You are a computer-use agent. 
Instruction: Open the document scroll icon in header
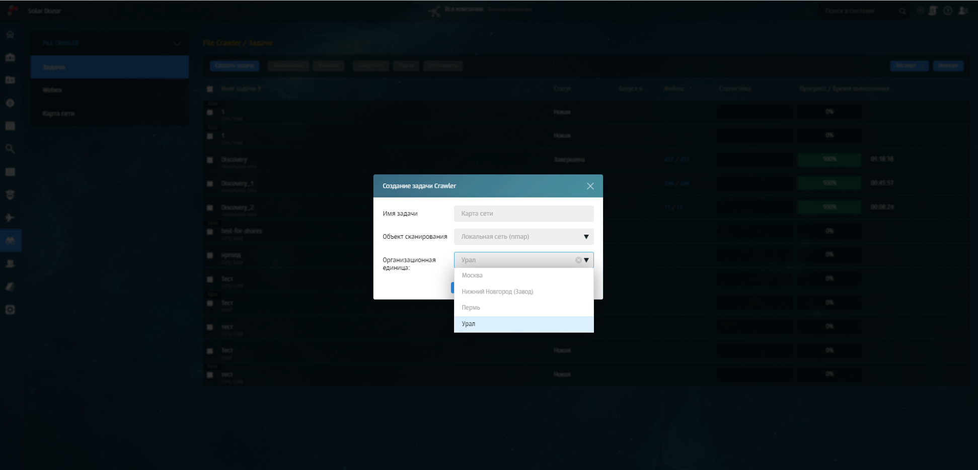pos(933,11)
